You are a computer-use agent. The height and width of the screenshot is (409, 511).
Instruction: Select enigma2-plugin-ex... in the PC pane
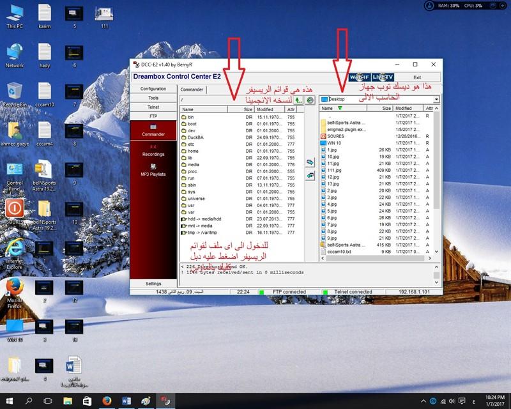pyautogui.click(x=376, y=130)
